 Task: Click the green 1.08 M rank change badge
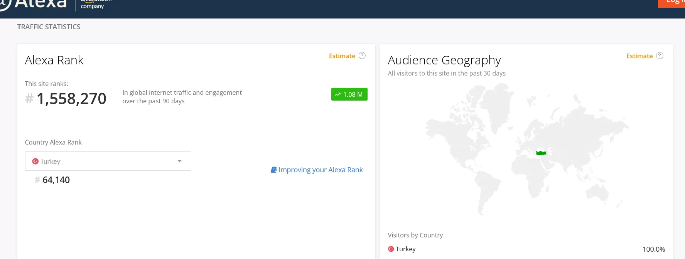pos(349,94)
